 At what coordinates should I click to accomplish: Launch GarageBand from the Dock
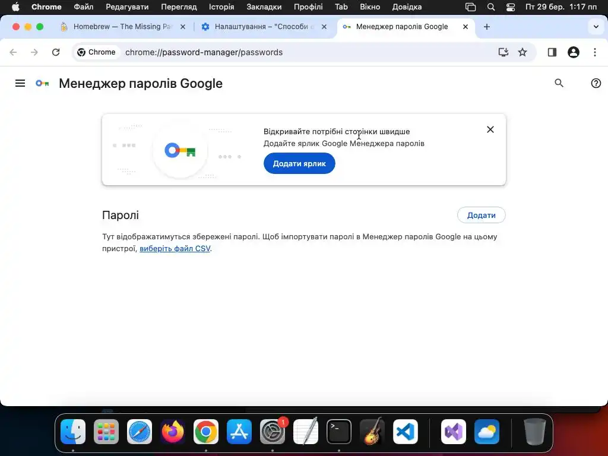pyautogui.click(x=372, y=432)
